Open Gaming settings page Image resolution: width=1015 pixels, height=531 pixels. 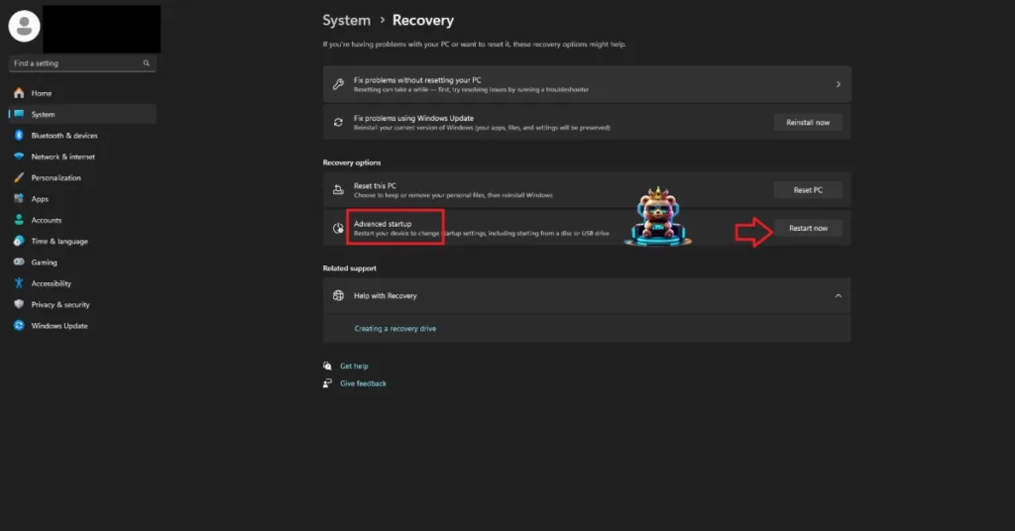pyautogui.click(x=82, y=262)
